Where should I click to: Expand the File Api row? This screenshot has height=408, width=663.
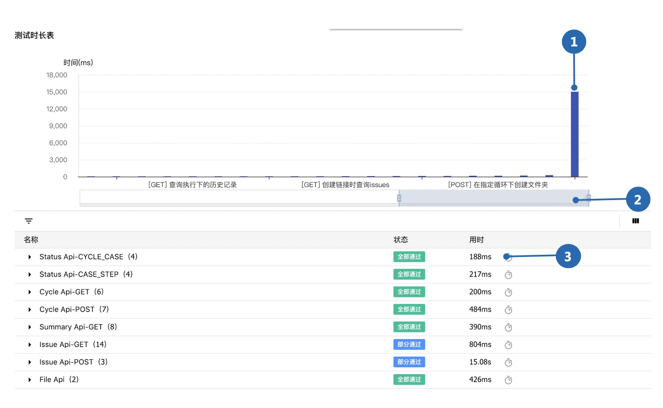pyautogui.click(x=30, y=380)
